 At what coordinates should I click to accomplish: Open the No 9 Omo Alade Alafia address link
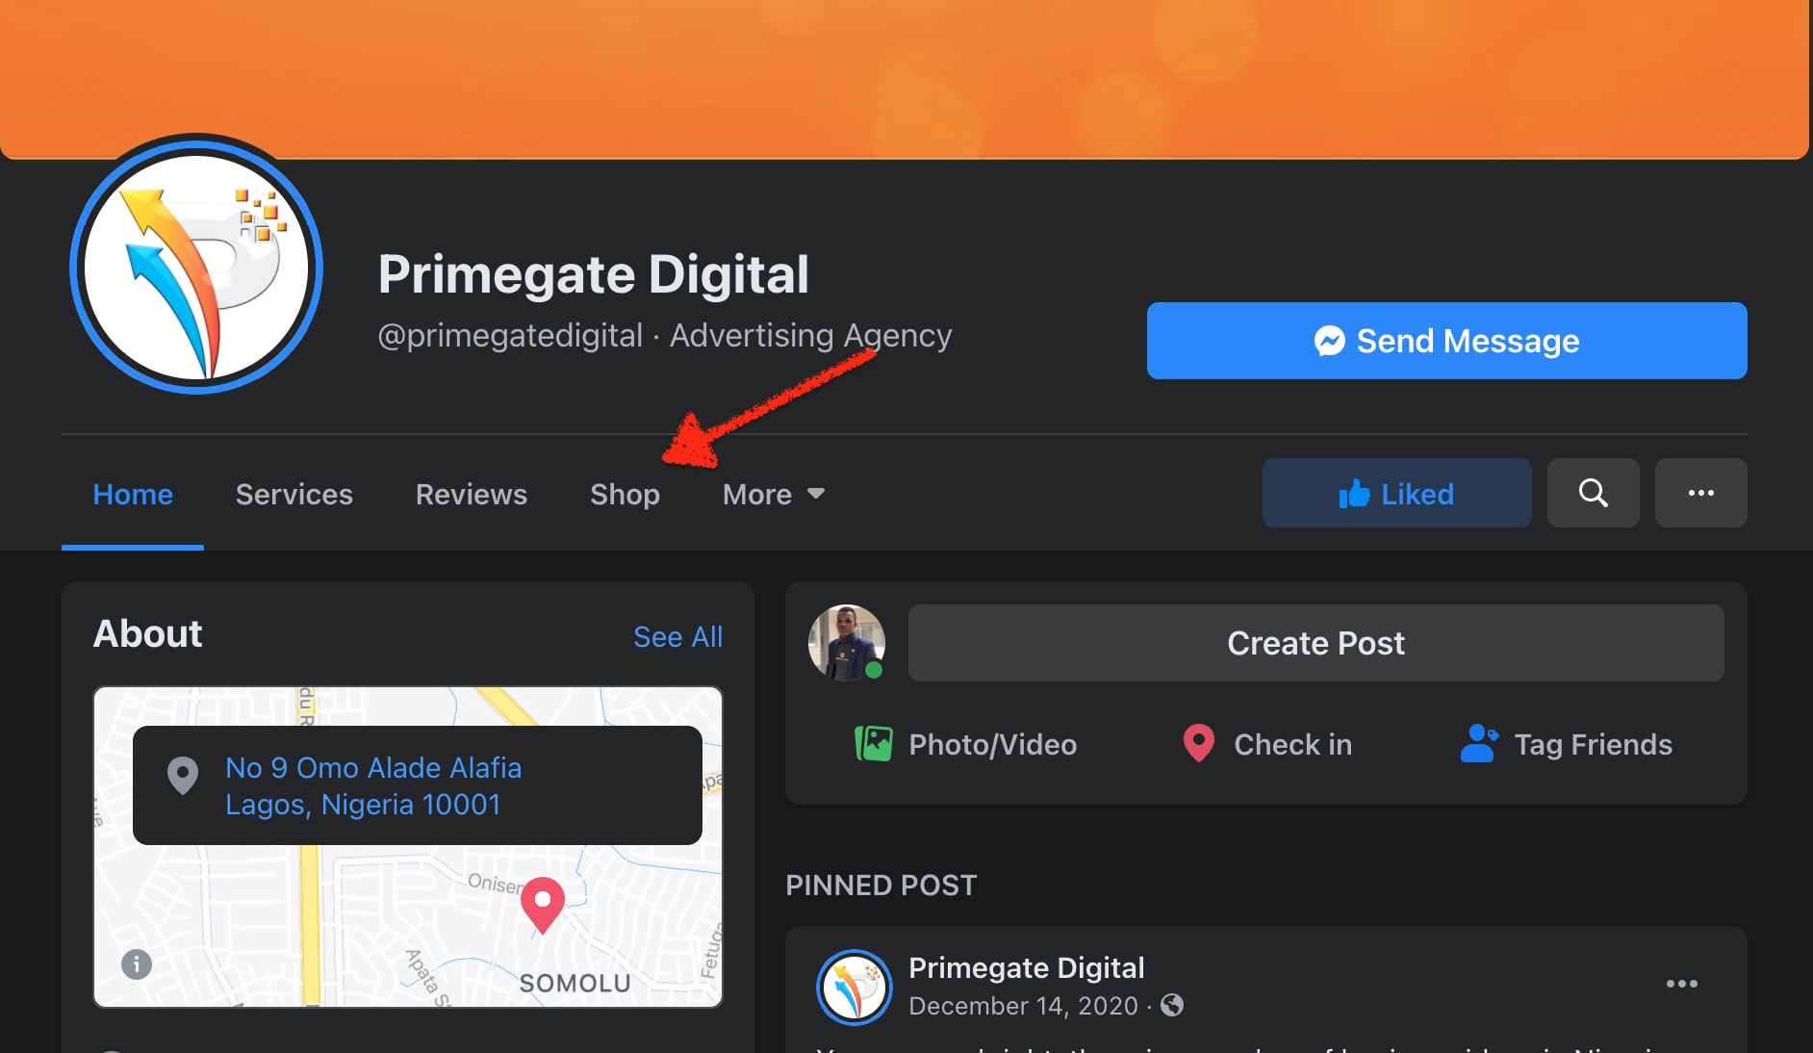[x=373, y=785]
